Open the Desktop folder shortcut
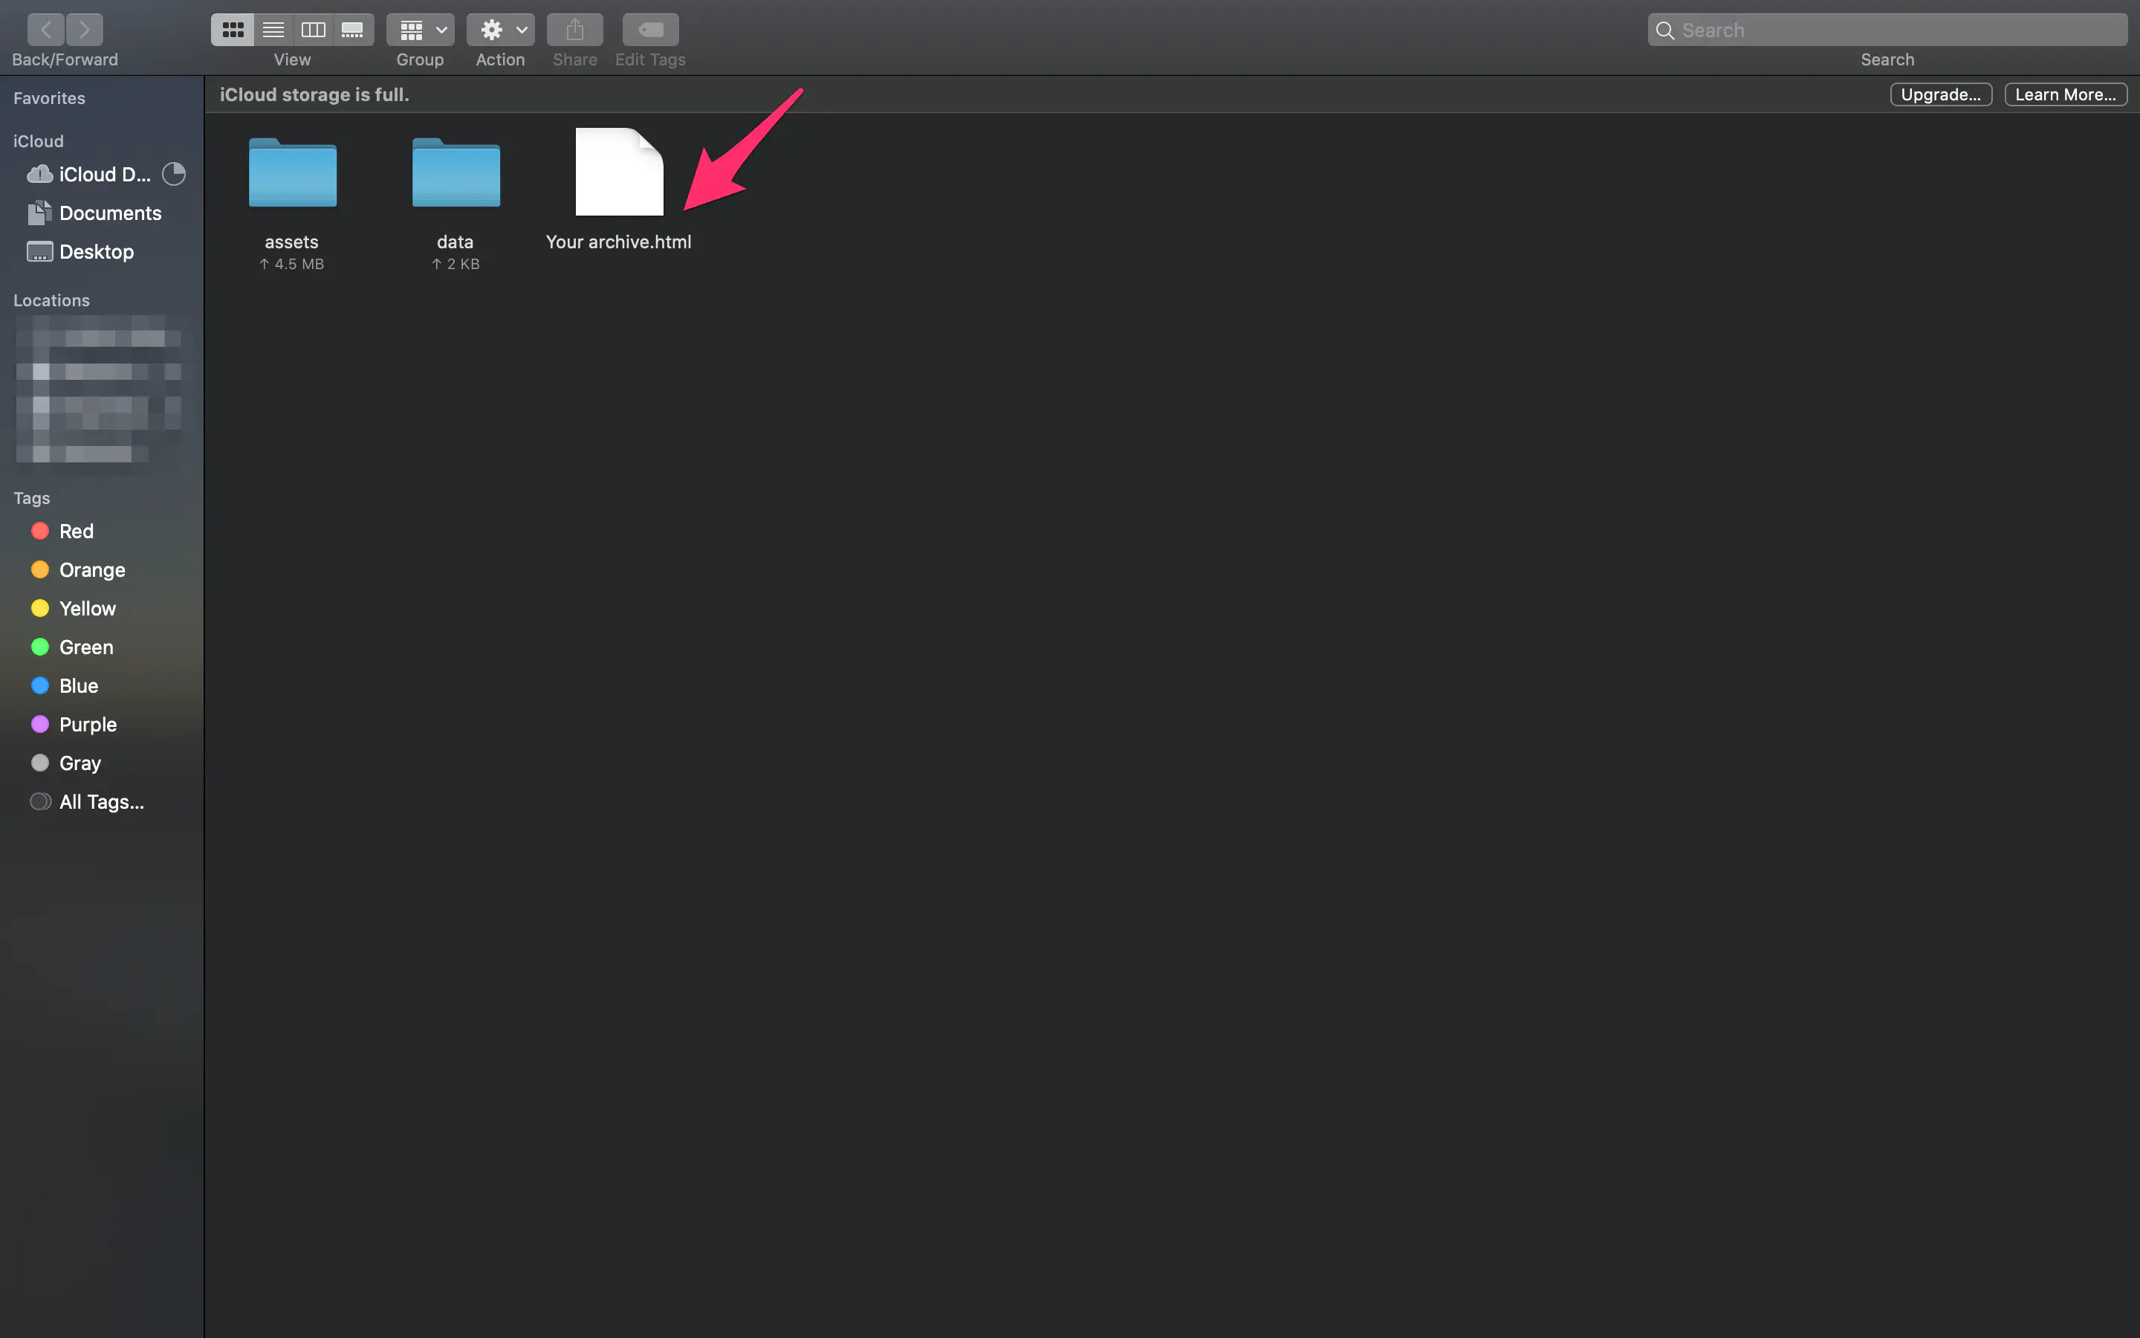 click(96, 250)
